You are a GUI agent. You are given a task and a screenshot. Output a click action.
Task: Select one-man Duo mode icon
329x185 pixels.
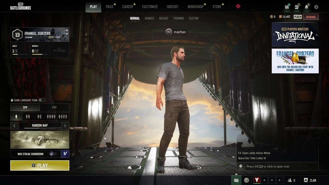pos(39,117)
